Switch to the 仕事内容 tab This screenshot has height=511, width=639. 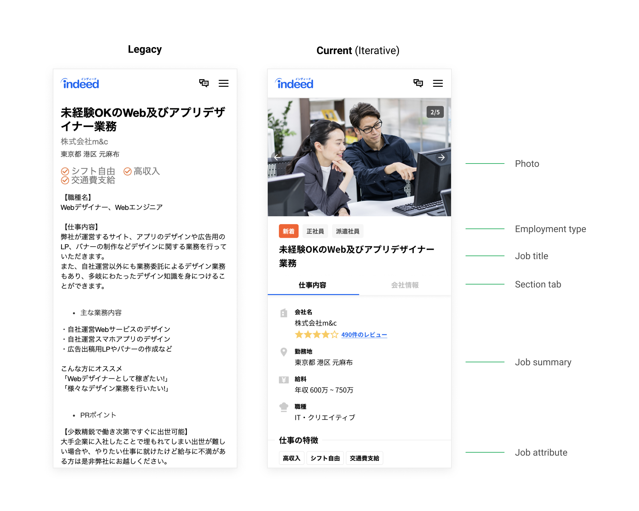tap(313, 285)
